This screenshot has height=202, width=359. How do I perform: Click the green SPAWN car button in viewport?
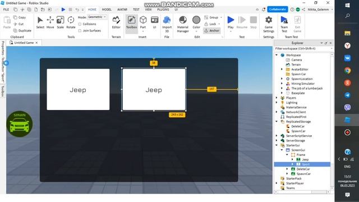20,124
